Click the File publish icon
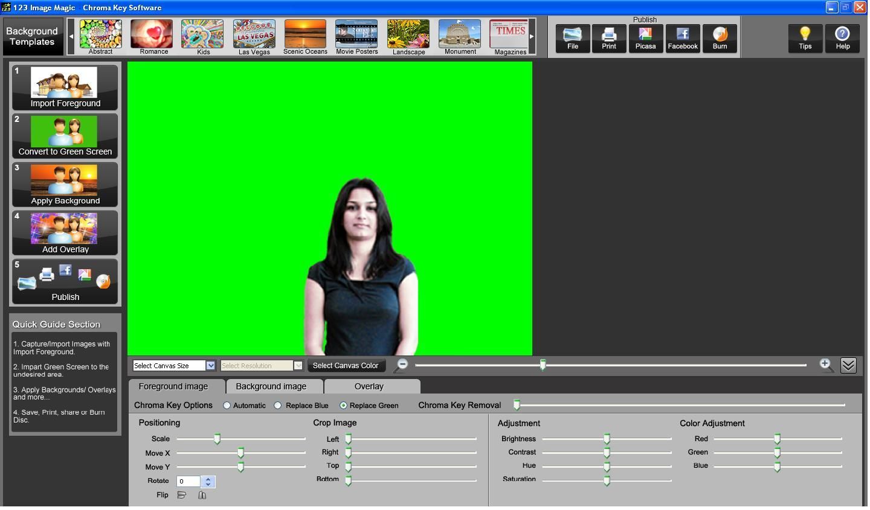870x510 pixels. [572, 39]
